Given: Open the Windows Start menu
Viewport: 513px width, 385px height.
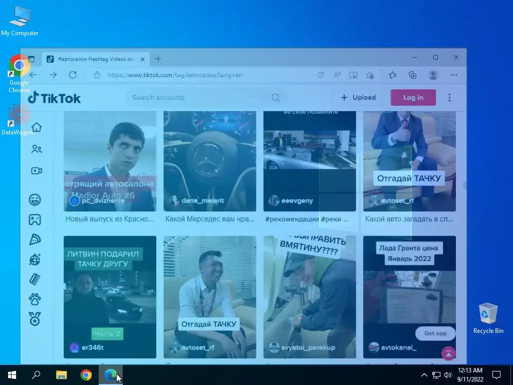Looking at the screenshot, I should (x=12, y=375).
